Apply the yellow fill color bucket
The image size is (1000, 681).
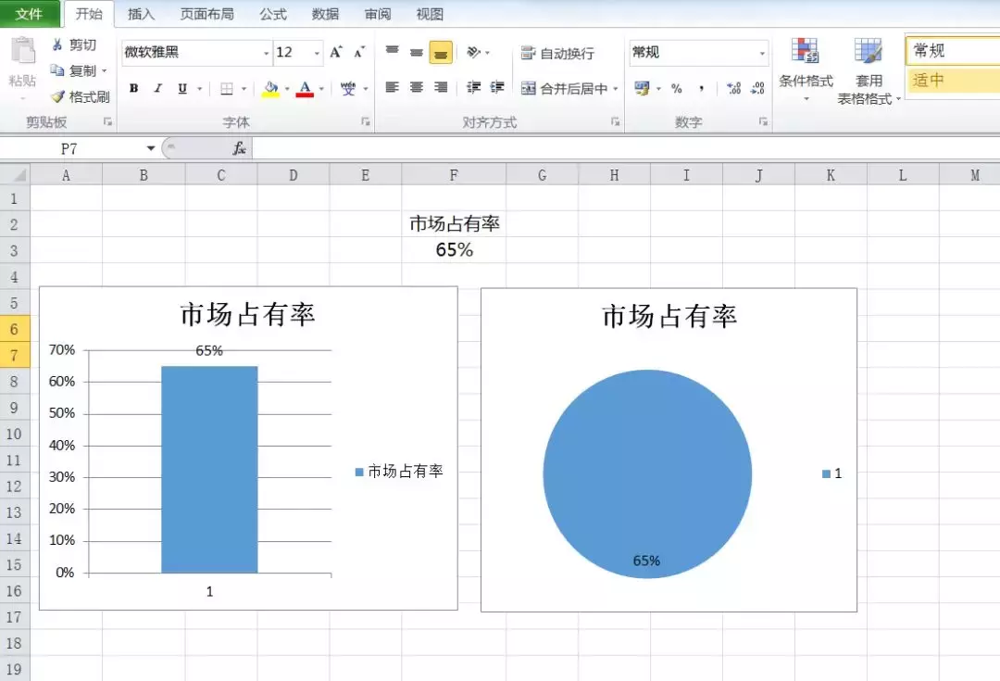[271, 88]
